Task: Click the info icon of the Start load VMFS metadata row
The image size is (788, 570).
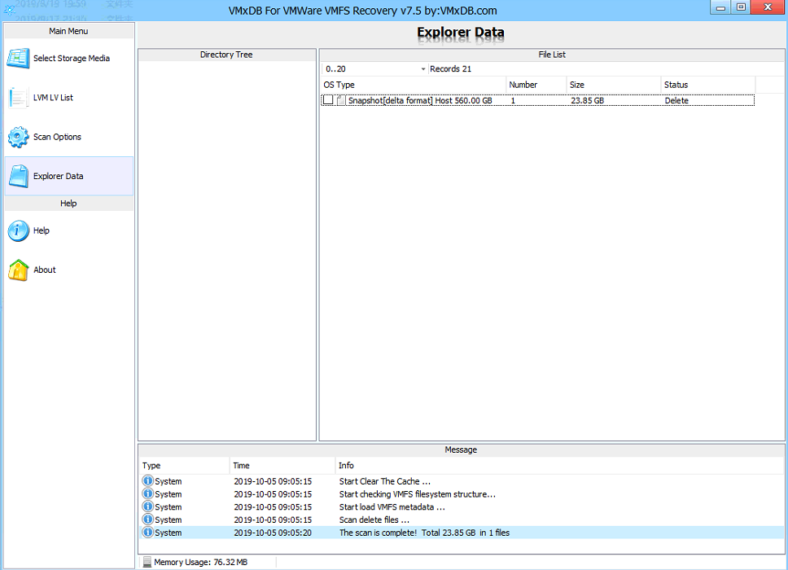Action: pyautogui.click(x=148, y=506)
